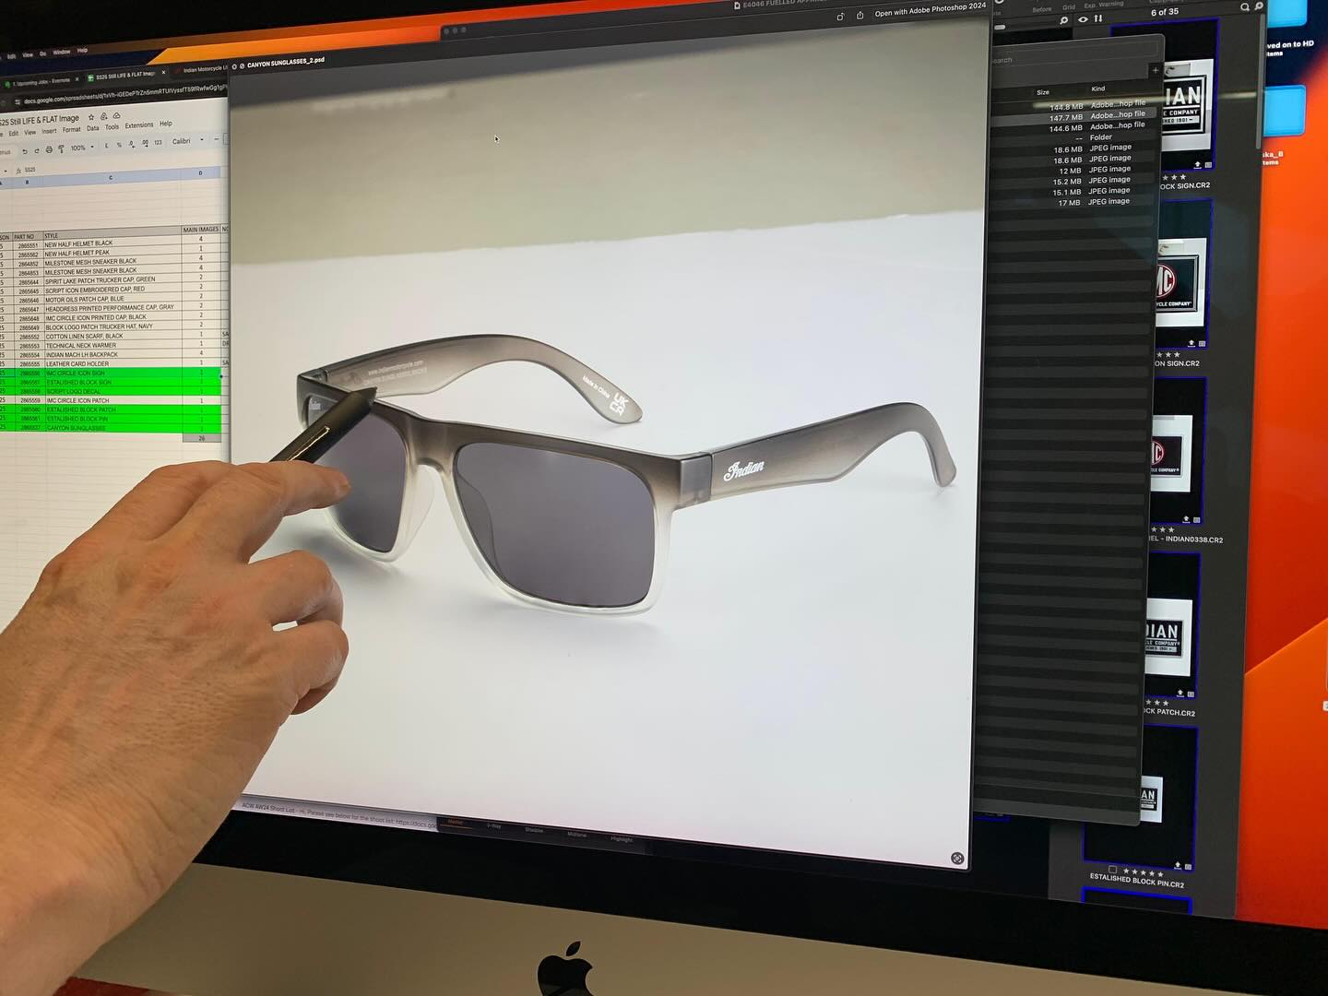Tick the checkbox beside ESTALISHED BLOCK PIN.CR2 stars
1328x996 pixels.
coord(1112,870)
